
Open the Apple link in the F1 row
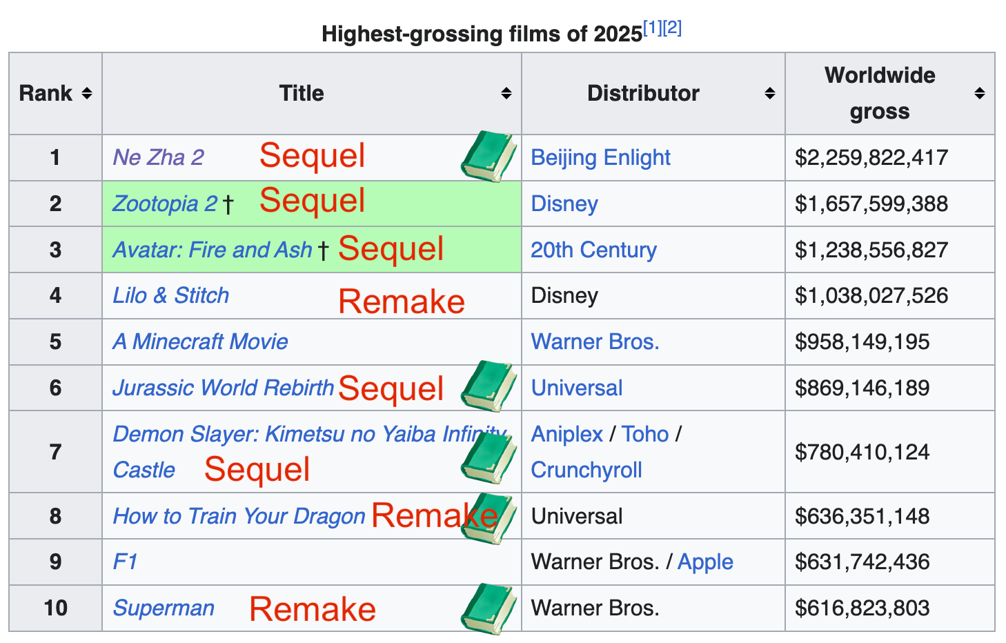[x=705, y=562]
